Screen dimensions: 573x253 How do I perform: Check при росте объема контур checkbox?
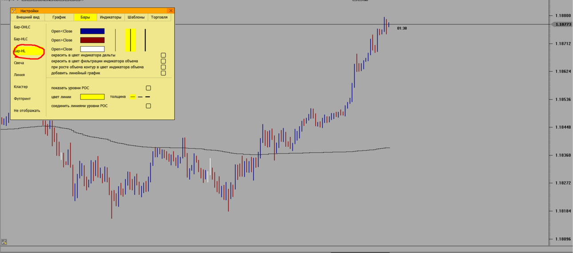[x=163, y=67]
